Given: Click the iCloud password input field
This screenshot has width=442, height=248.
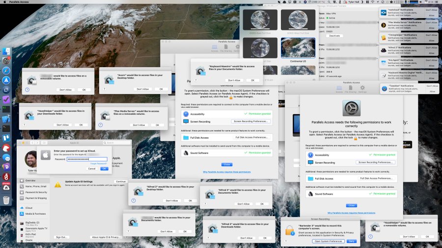Looking at the screenshot, I should click(x=87, y=159).
